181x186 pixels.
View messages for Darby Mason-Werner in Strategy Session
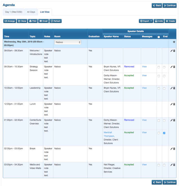[x=144, y=76]
